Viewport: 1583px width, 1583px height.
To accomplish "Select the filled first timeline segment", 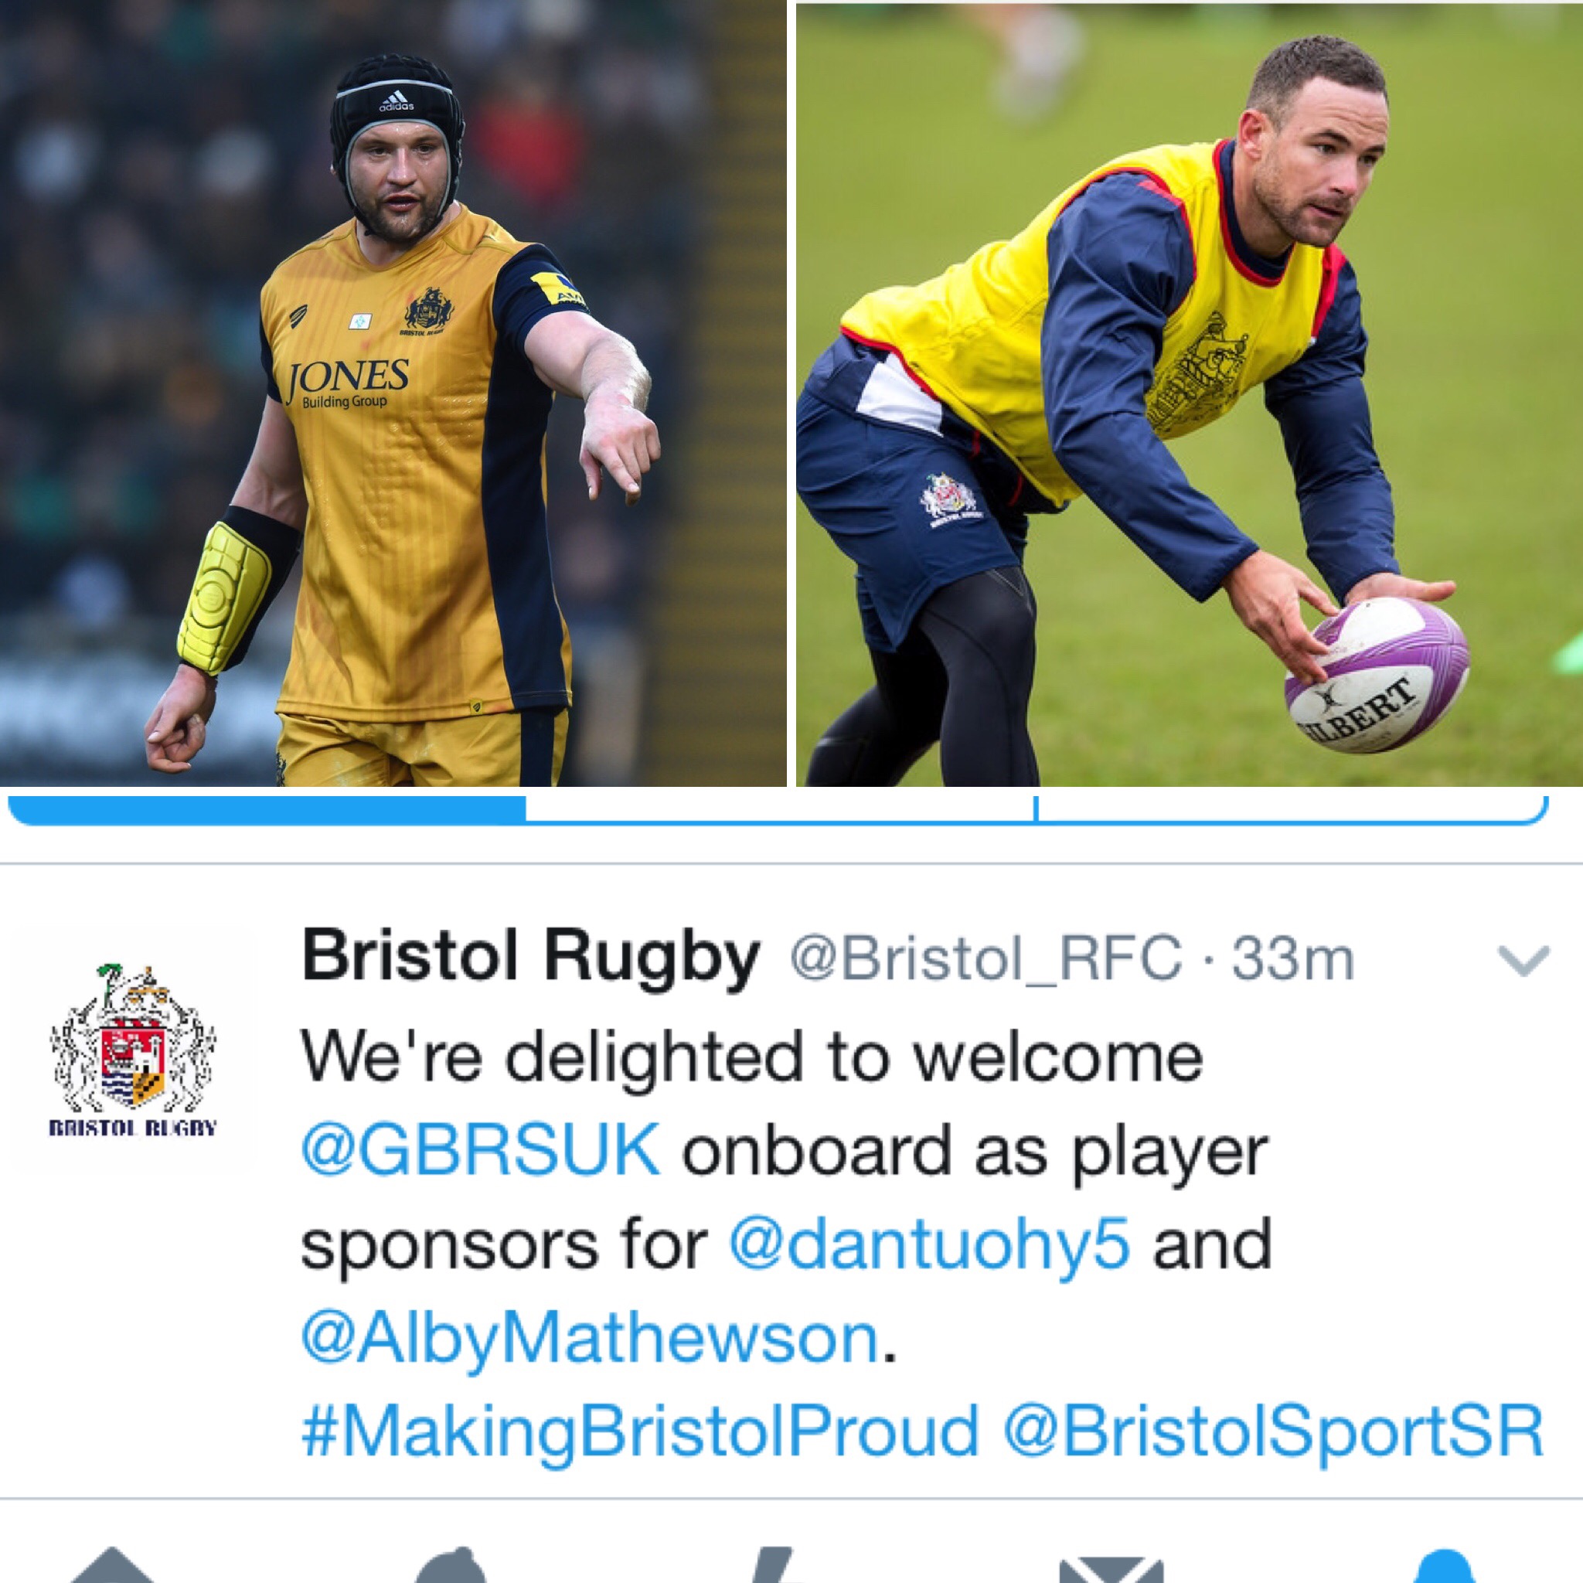I will pyautogui.click(x=267, y=809).
